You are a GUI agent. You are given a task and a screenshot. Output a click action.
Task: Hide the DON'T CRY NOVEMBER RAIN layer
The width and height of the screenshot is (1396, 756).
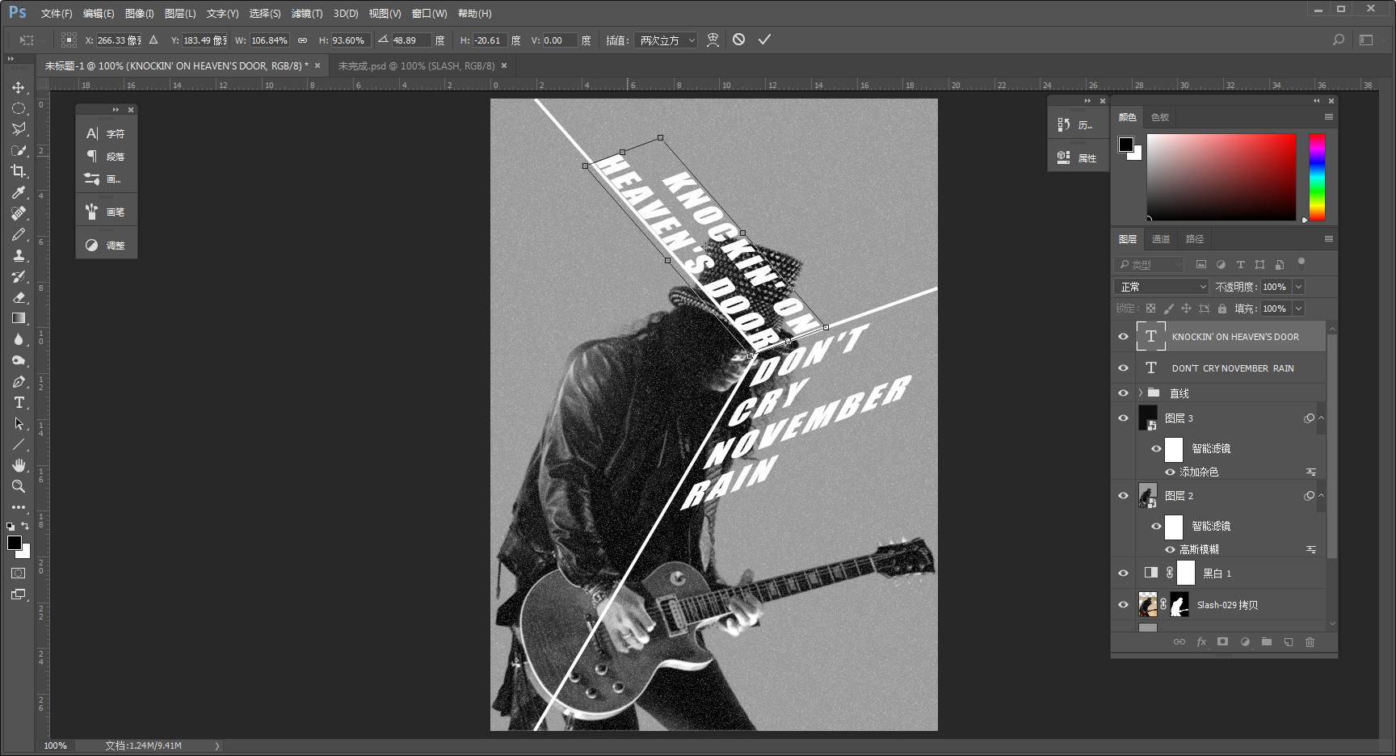pyautogui.click(x=1123, y=367)
